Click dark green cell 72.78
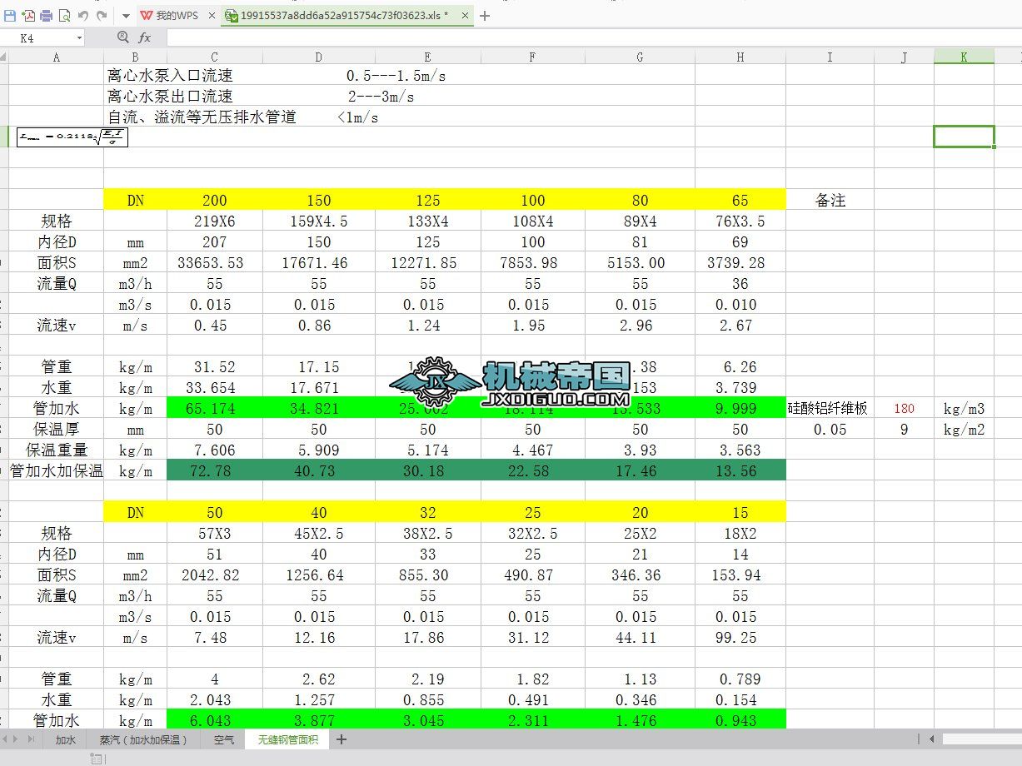 [x=214, y=470]
